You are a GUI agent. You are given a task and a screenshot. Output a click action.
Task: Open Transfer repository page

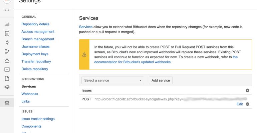(x=36, y=62)
